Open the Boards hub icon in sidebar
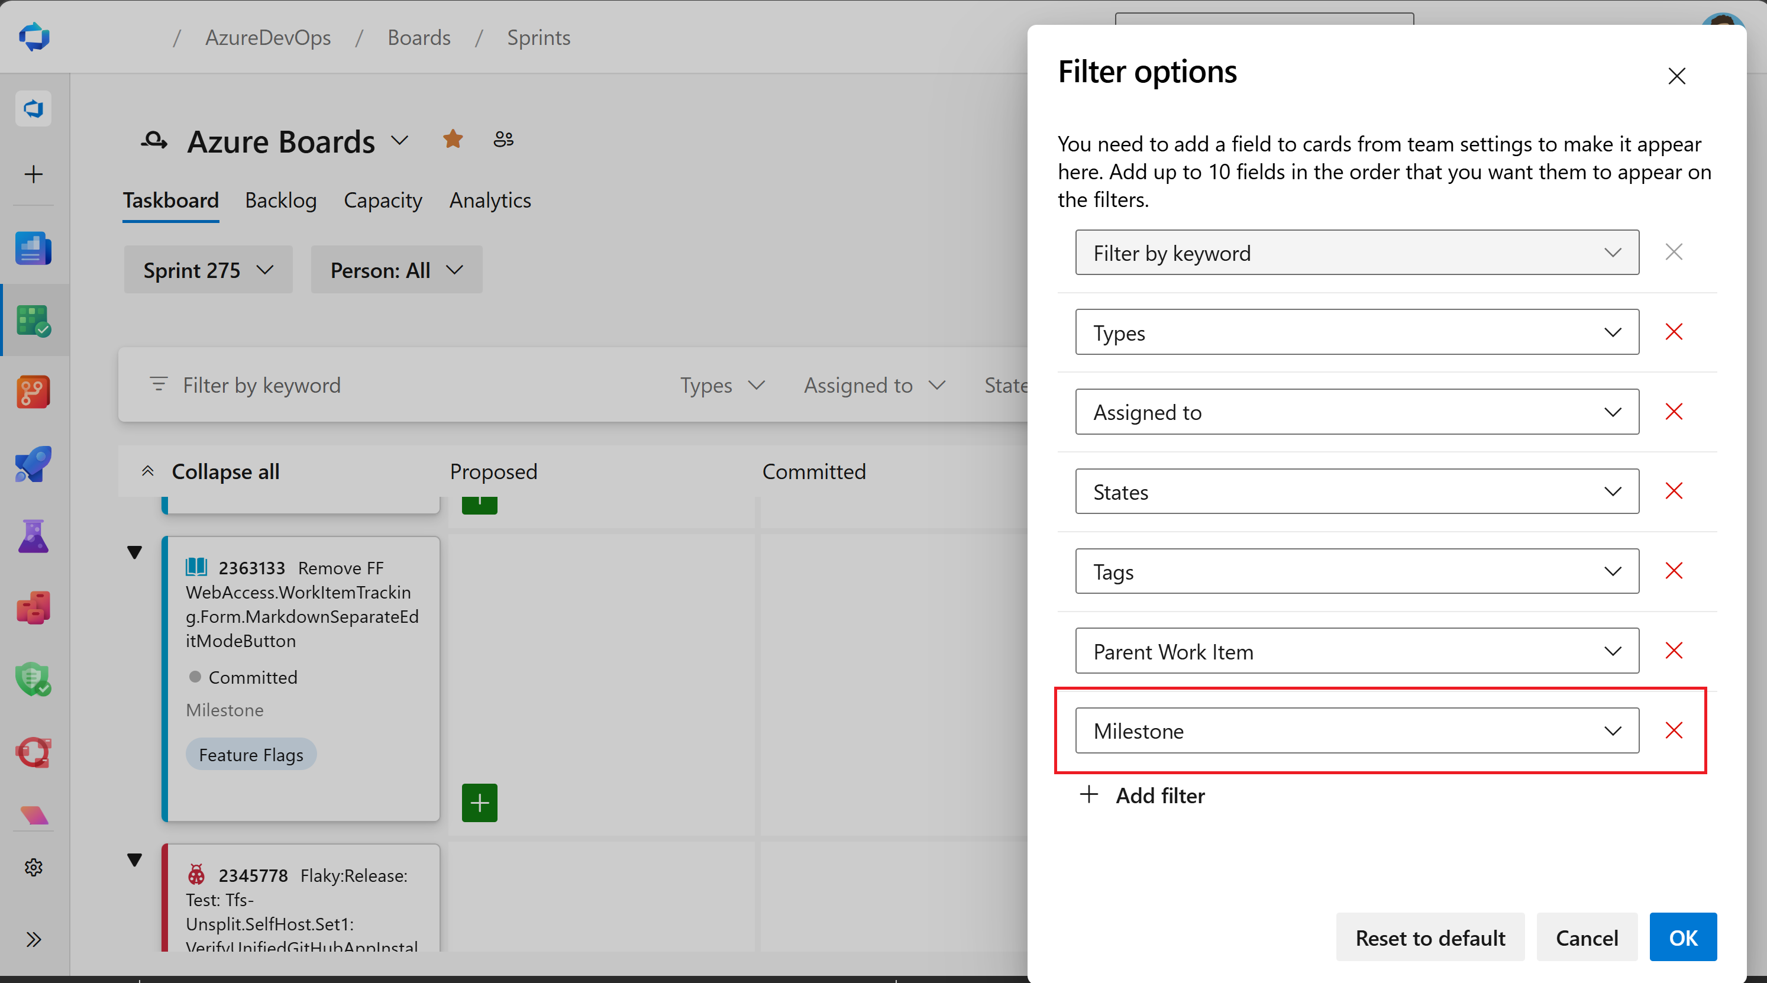The width and height of the screenshot is (1767, 983). (x=34, y=321)
